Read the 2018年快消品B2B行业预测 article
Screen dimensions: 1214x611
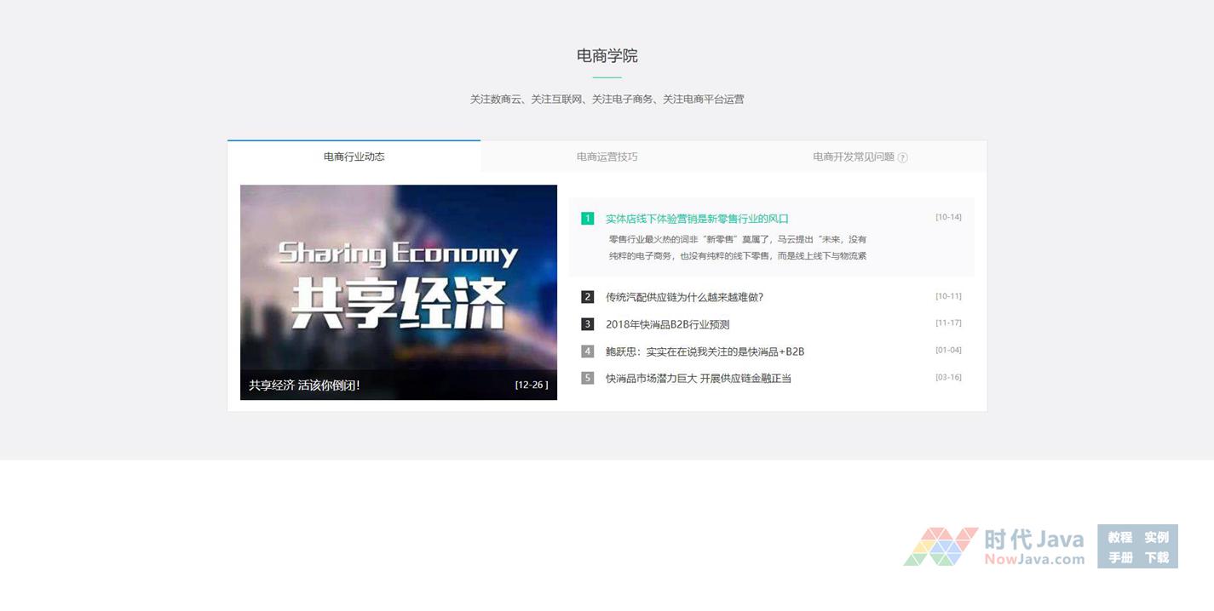tap(667, 324)
